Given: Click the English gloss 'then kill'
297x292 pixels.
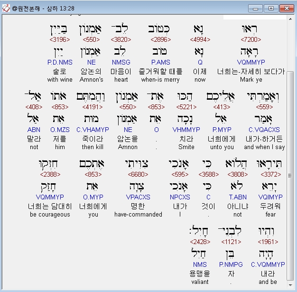Looking at the screenshot, I should coord(93,147).
